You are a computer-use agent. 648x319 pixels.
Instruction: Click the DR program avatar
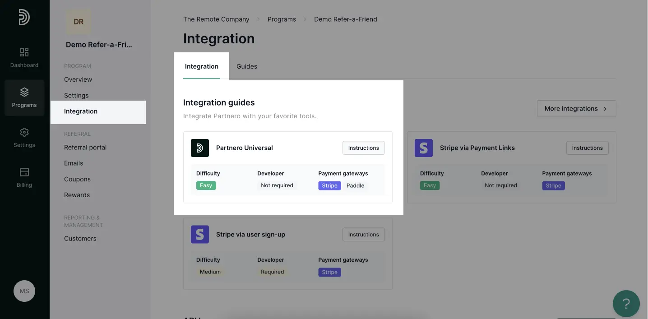click(x=79, y=22)
